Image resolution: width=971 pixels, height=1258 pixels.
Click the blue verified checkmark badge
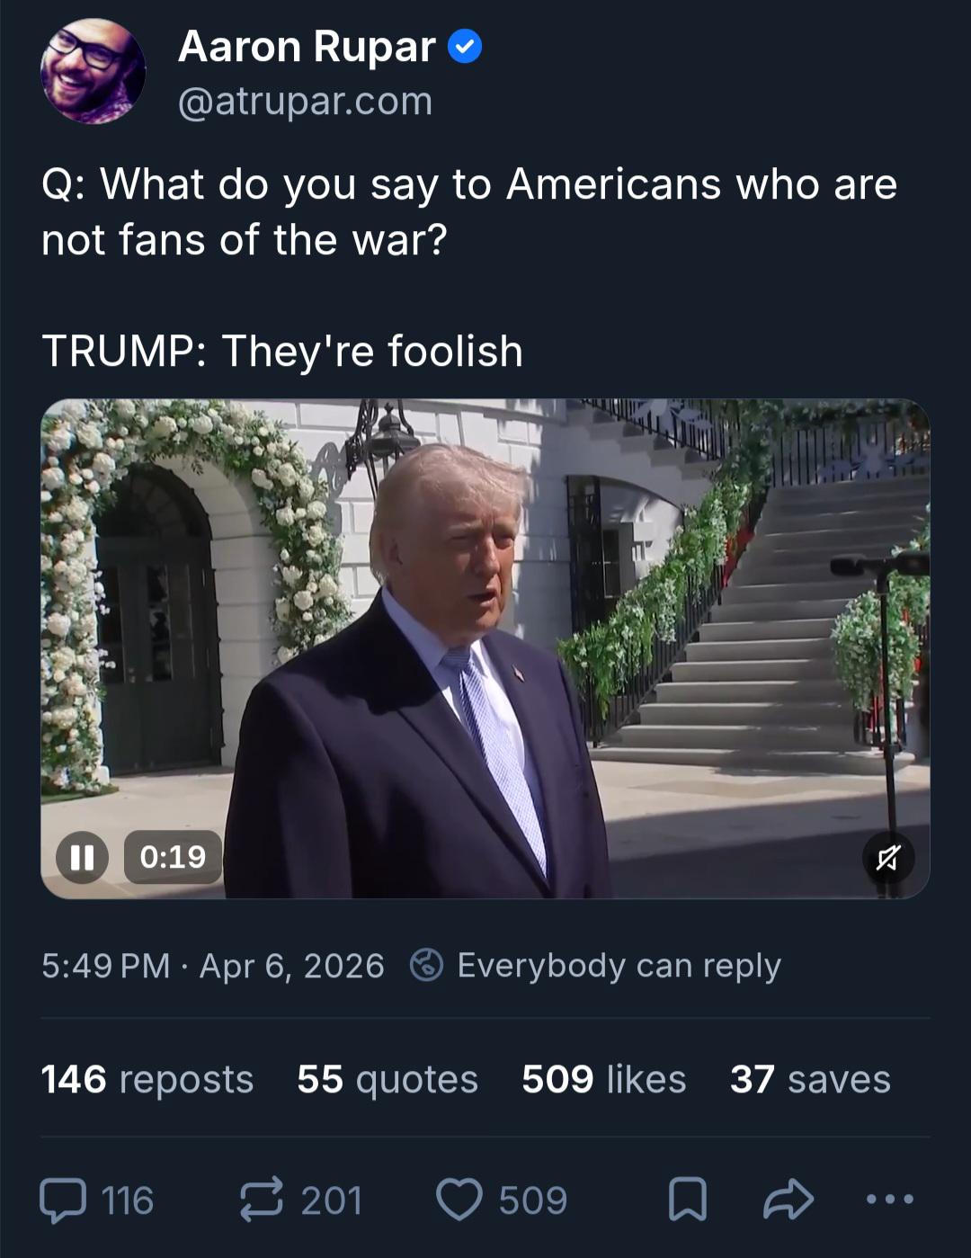tap(464, 47)
